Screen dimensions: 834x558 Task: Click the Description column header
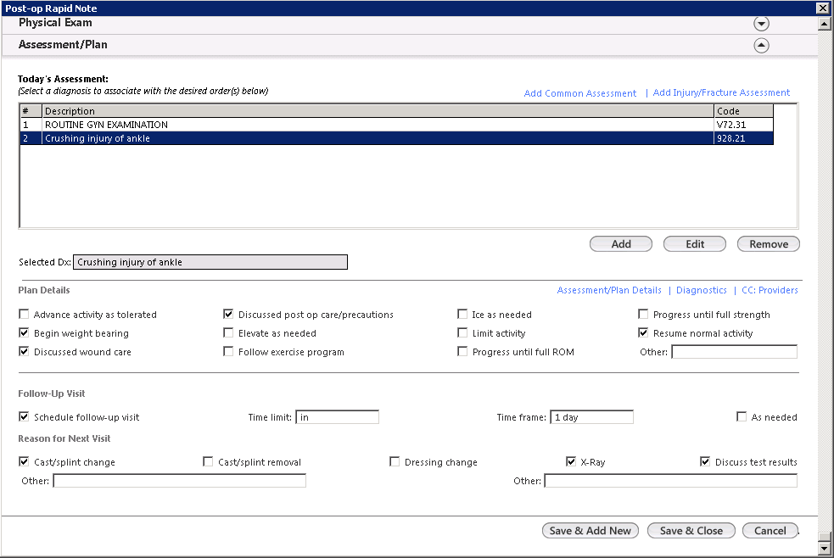point(378,111)
